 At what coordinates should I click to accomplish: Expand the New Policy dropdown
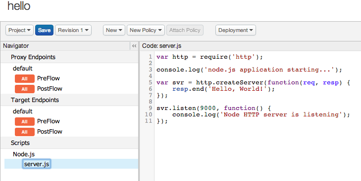click(x=146, y=30)
